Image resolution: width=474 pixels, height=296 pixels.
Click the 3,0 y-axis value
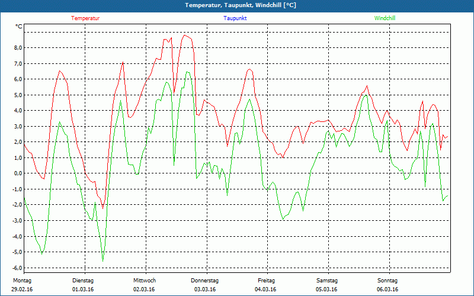[x=18, y=126]
